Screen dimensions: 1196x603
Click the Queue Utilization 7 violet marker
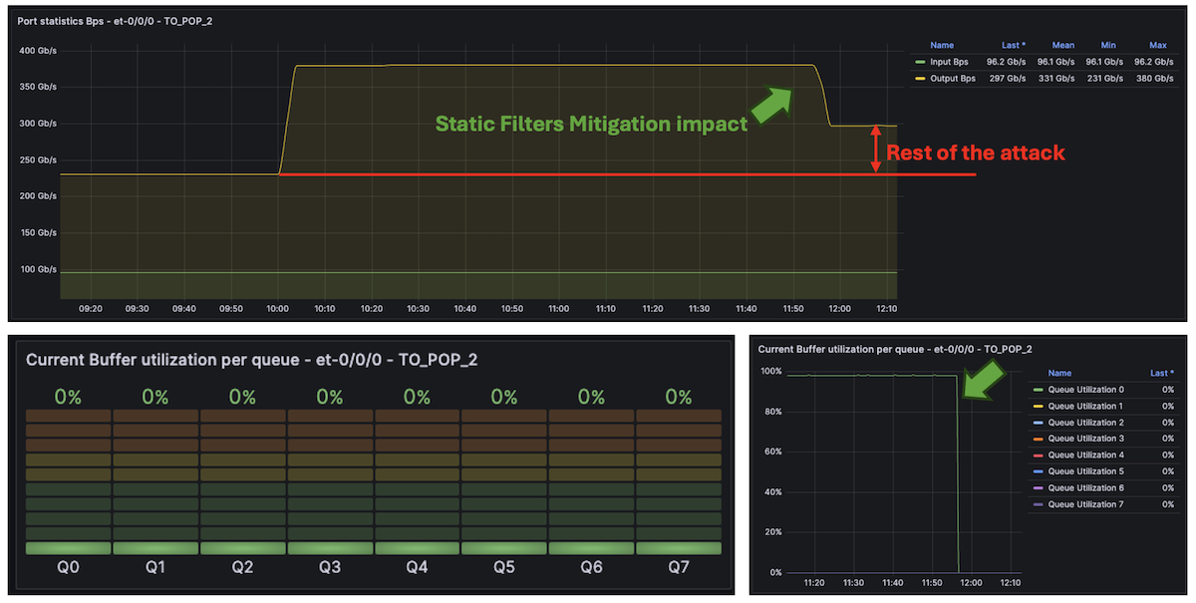tap(1040, 503)
